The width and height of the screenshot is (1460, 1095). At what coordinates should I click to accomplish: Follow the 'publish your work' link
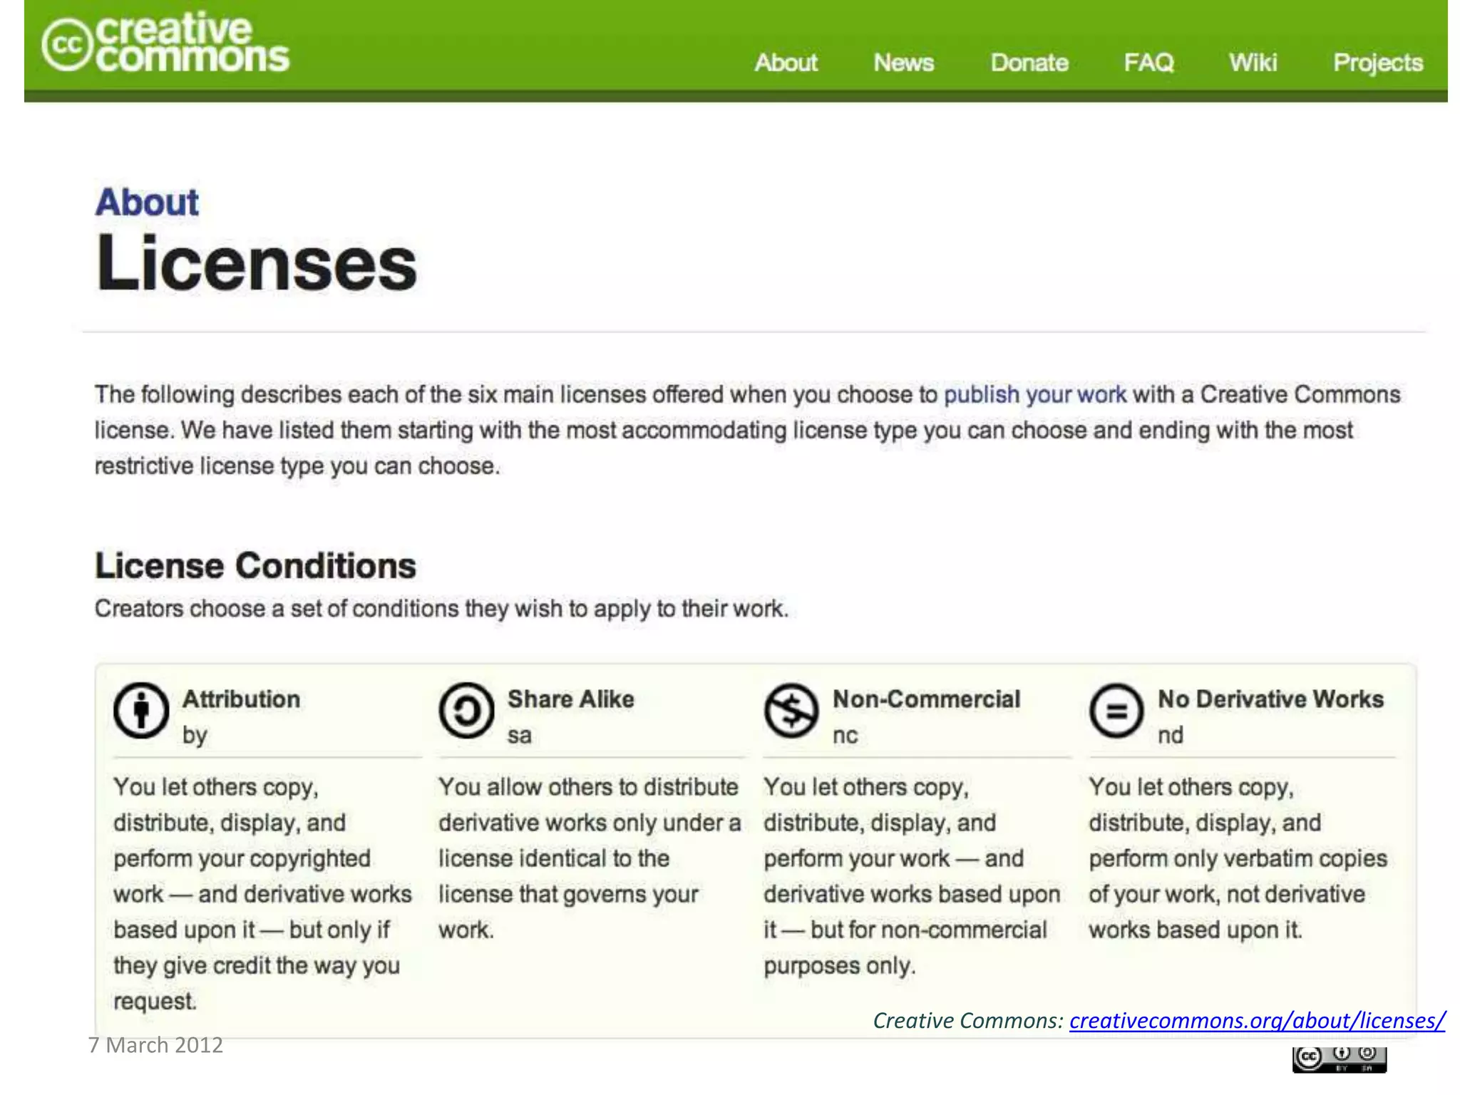pyautogui.click(x=1034, y=394)
